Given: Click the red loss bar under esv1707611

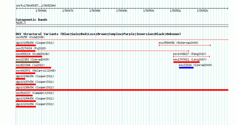Looking at the screenshot, I should click(x=186, y=62).
